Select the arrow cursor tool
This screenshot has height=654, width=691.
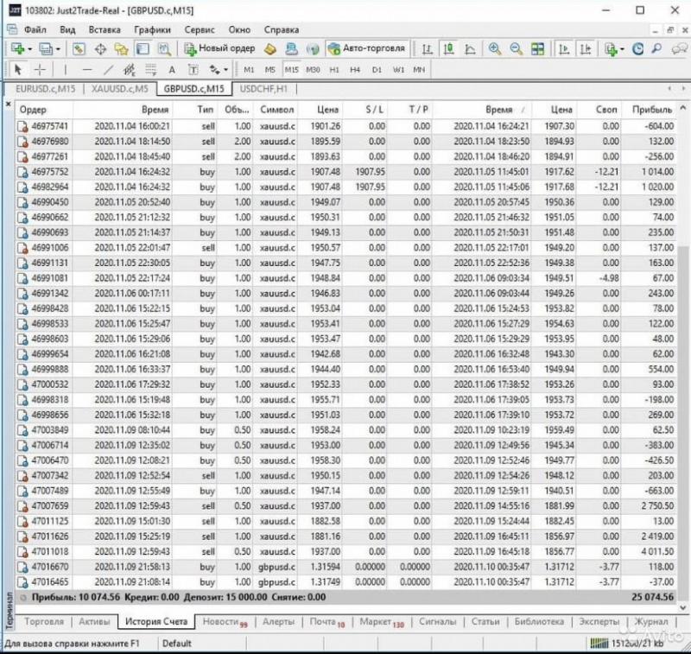(18, 70)
